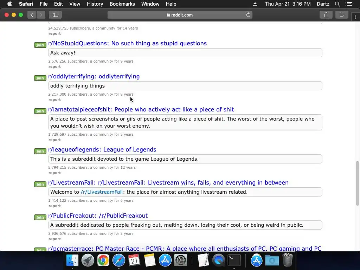
Task: Open r/oddlyterrifying subreddit link
Action: tap(94, 76)
